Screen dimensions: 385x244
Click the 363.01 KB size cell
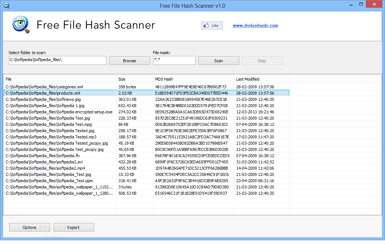click(127, 99)
